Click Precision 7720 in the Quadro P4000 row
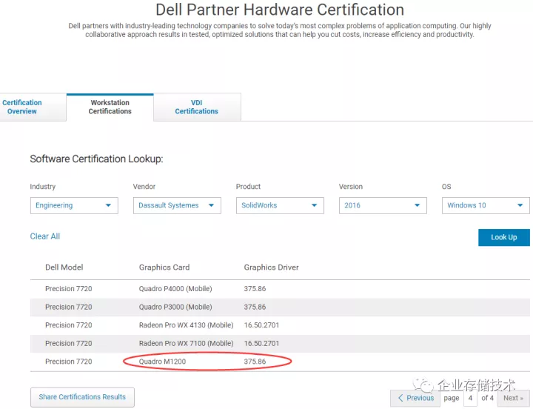The height and width of the screenshot is (409, 533). pos(69,289)
